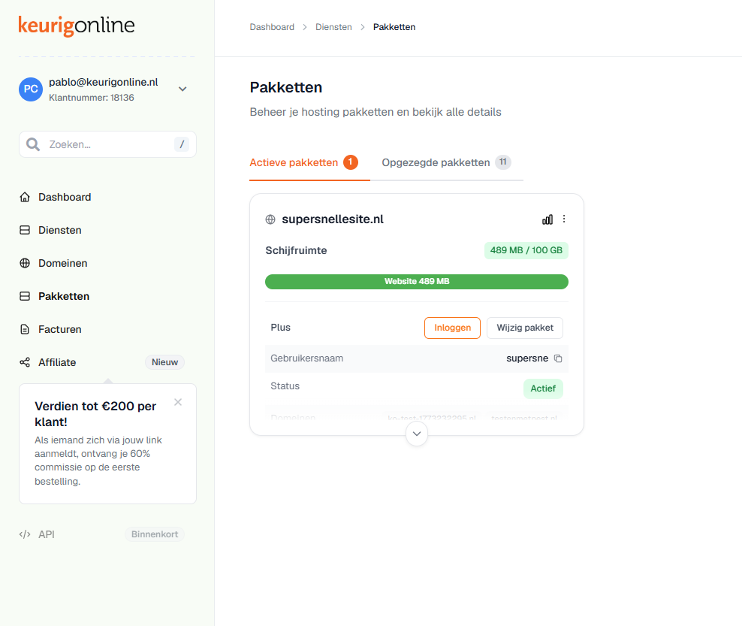This screenshot has width=742, height=626.
Task: Expand the account dropdown chevron
Action: 182,89
